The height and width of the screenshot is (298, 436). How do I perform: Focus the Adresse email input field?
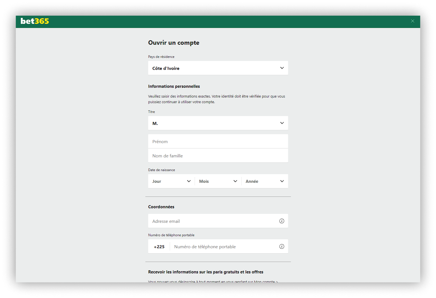coord(213,221)
